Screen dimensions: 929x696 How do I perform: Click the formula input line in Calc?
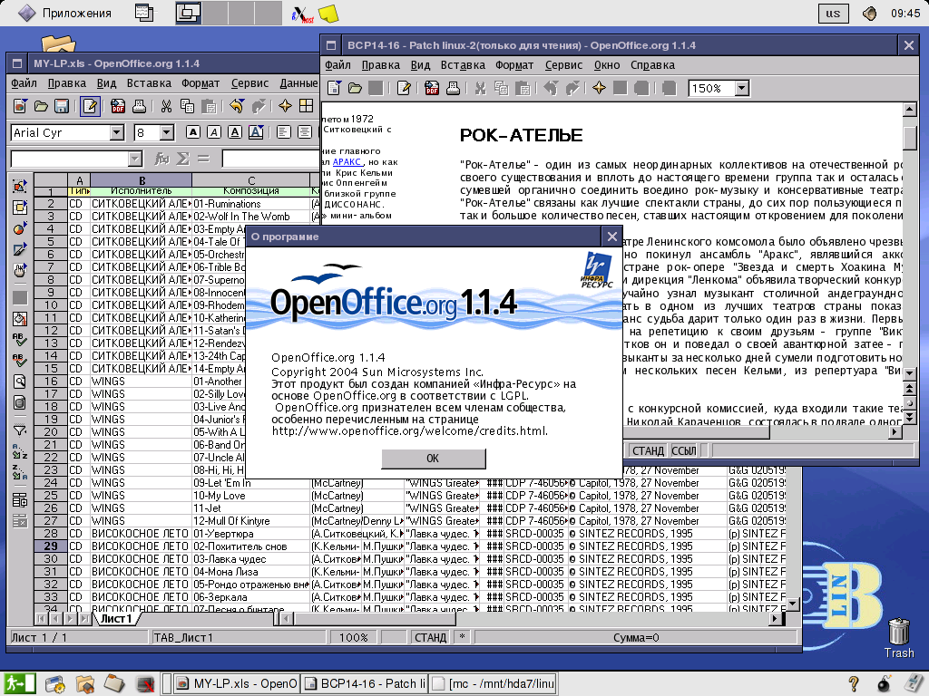click(x=270, y=159)
